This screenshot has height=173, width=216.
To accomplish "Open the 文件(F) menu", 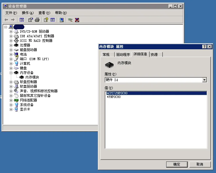I will coord(11,13).
